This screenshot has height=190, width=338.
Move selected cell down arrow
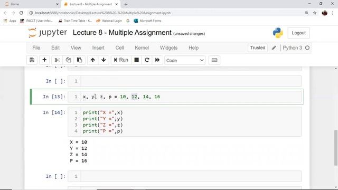point(104,60)
